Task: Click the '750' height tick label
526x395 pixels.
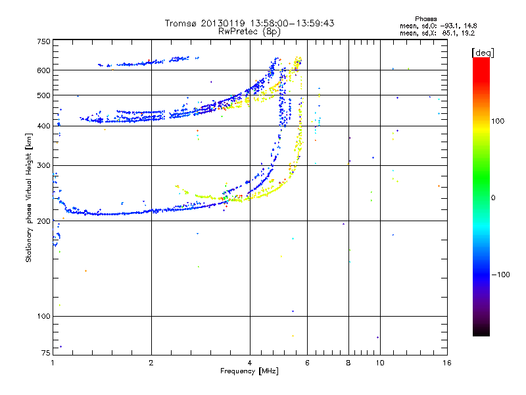Action: pos(44,41)
